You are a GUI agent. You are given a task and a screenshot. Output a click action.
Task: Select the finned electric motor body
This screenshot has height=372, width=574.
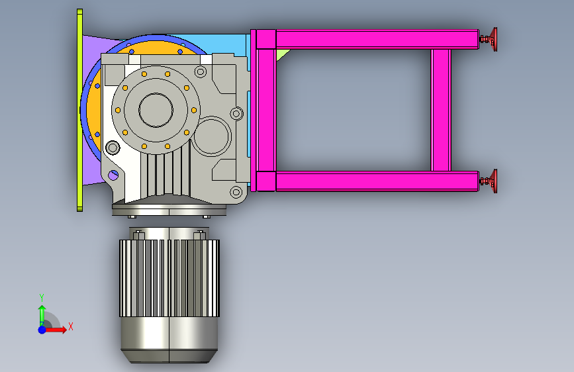(x=169, y=278)
